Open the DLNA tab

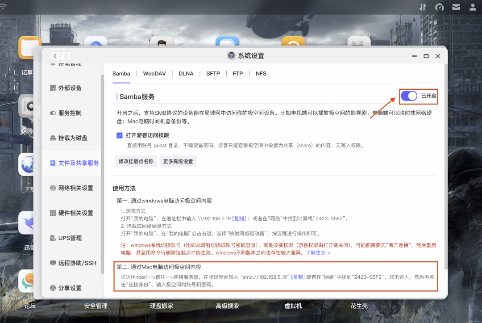(186, 74)
